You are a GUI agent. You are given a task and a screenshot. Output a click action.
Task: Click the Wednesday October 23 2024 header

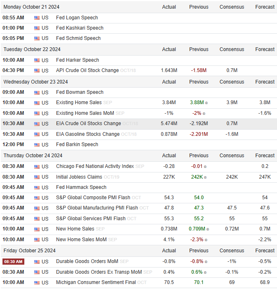[x=36, y=82]
